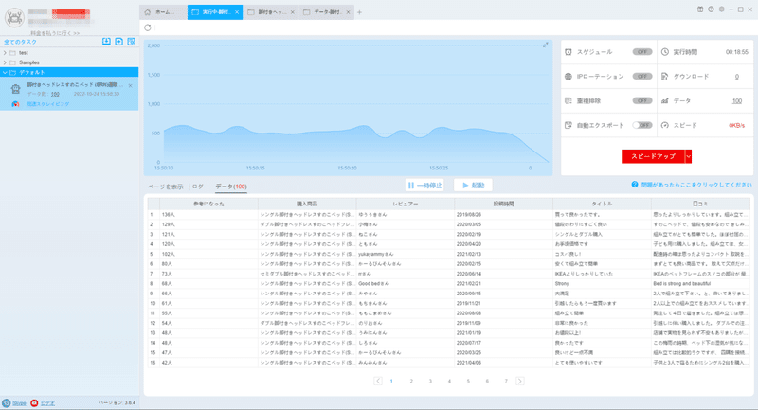Close the running task item in sidebar

(x=131, y=85)
